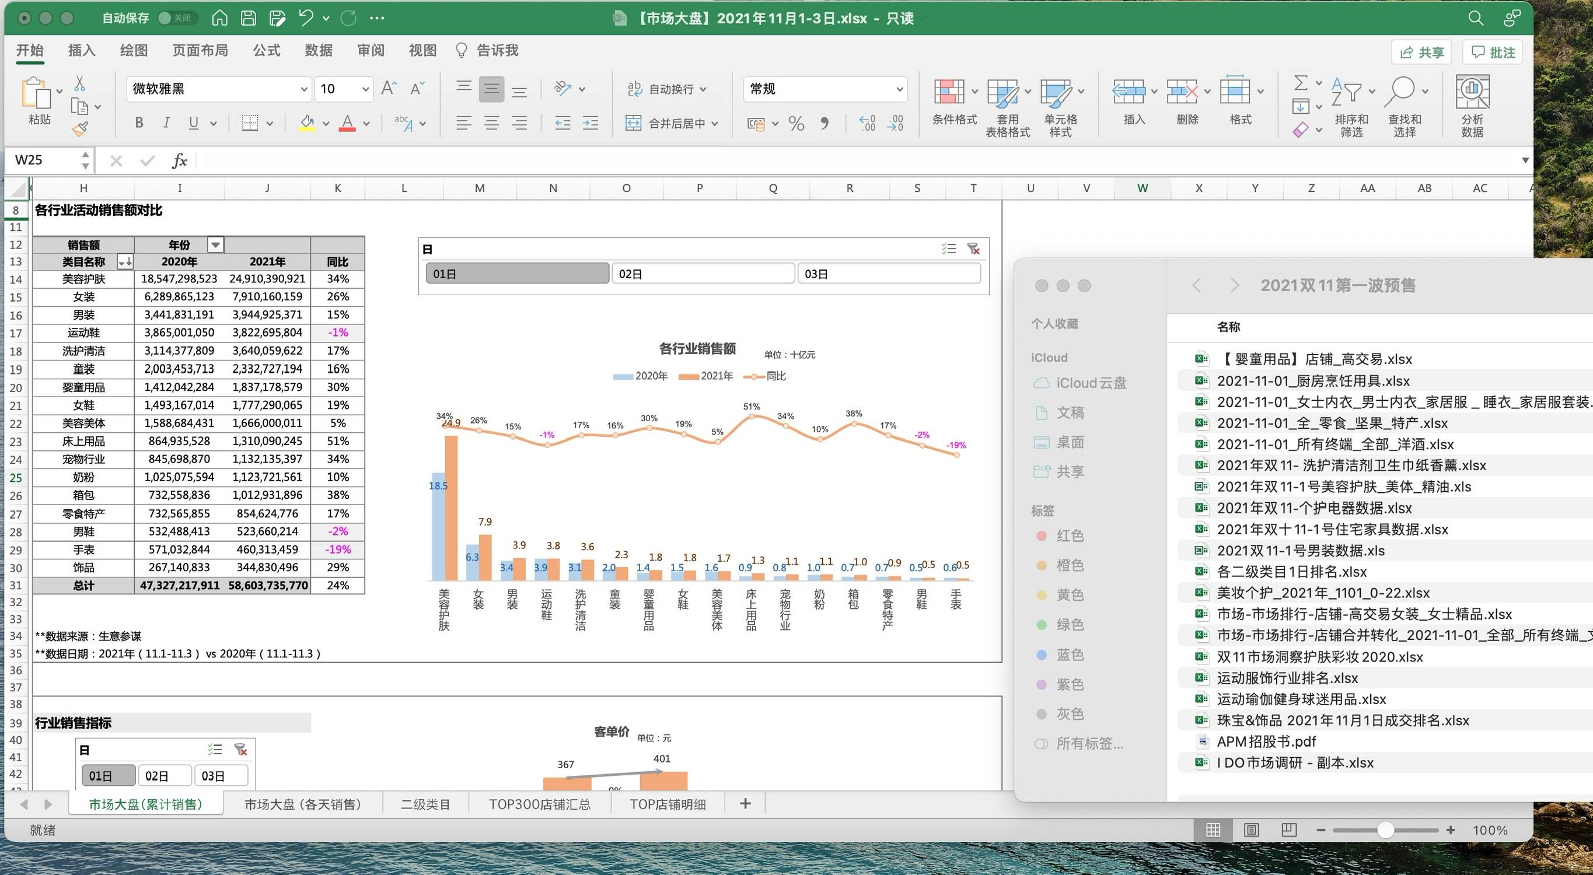The image size is (1593, 875).
Task: Open 运动服饰行业排名.xlsx in Finder list
Action: (x=1287, y=678)
